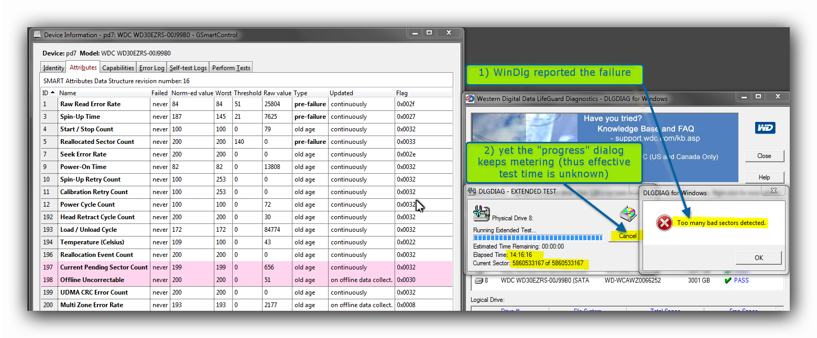
Task: Close the DLGDIAG for Windows error dialog
Action: coord(774,190)
